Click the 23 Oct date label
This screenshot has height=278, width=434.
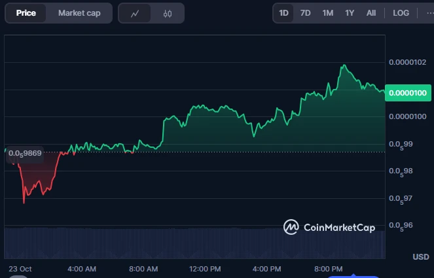tap(20, 269)
